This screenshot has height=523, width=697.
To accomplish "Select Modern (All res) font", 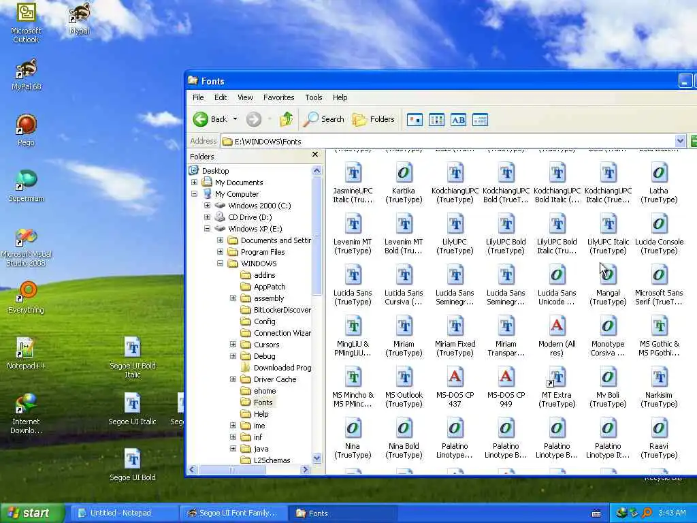I will click(557, 336).
